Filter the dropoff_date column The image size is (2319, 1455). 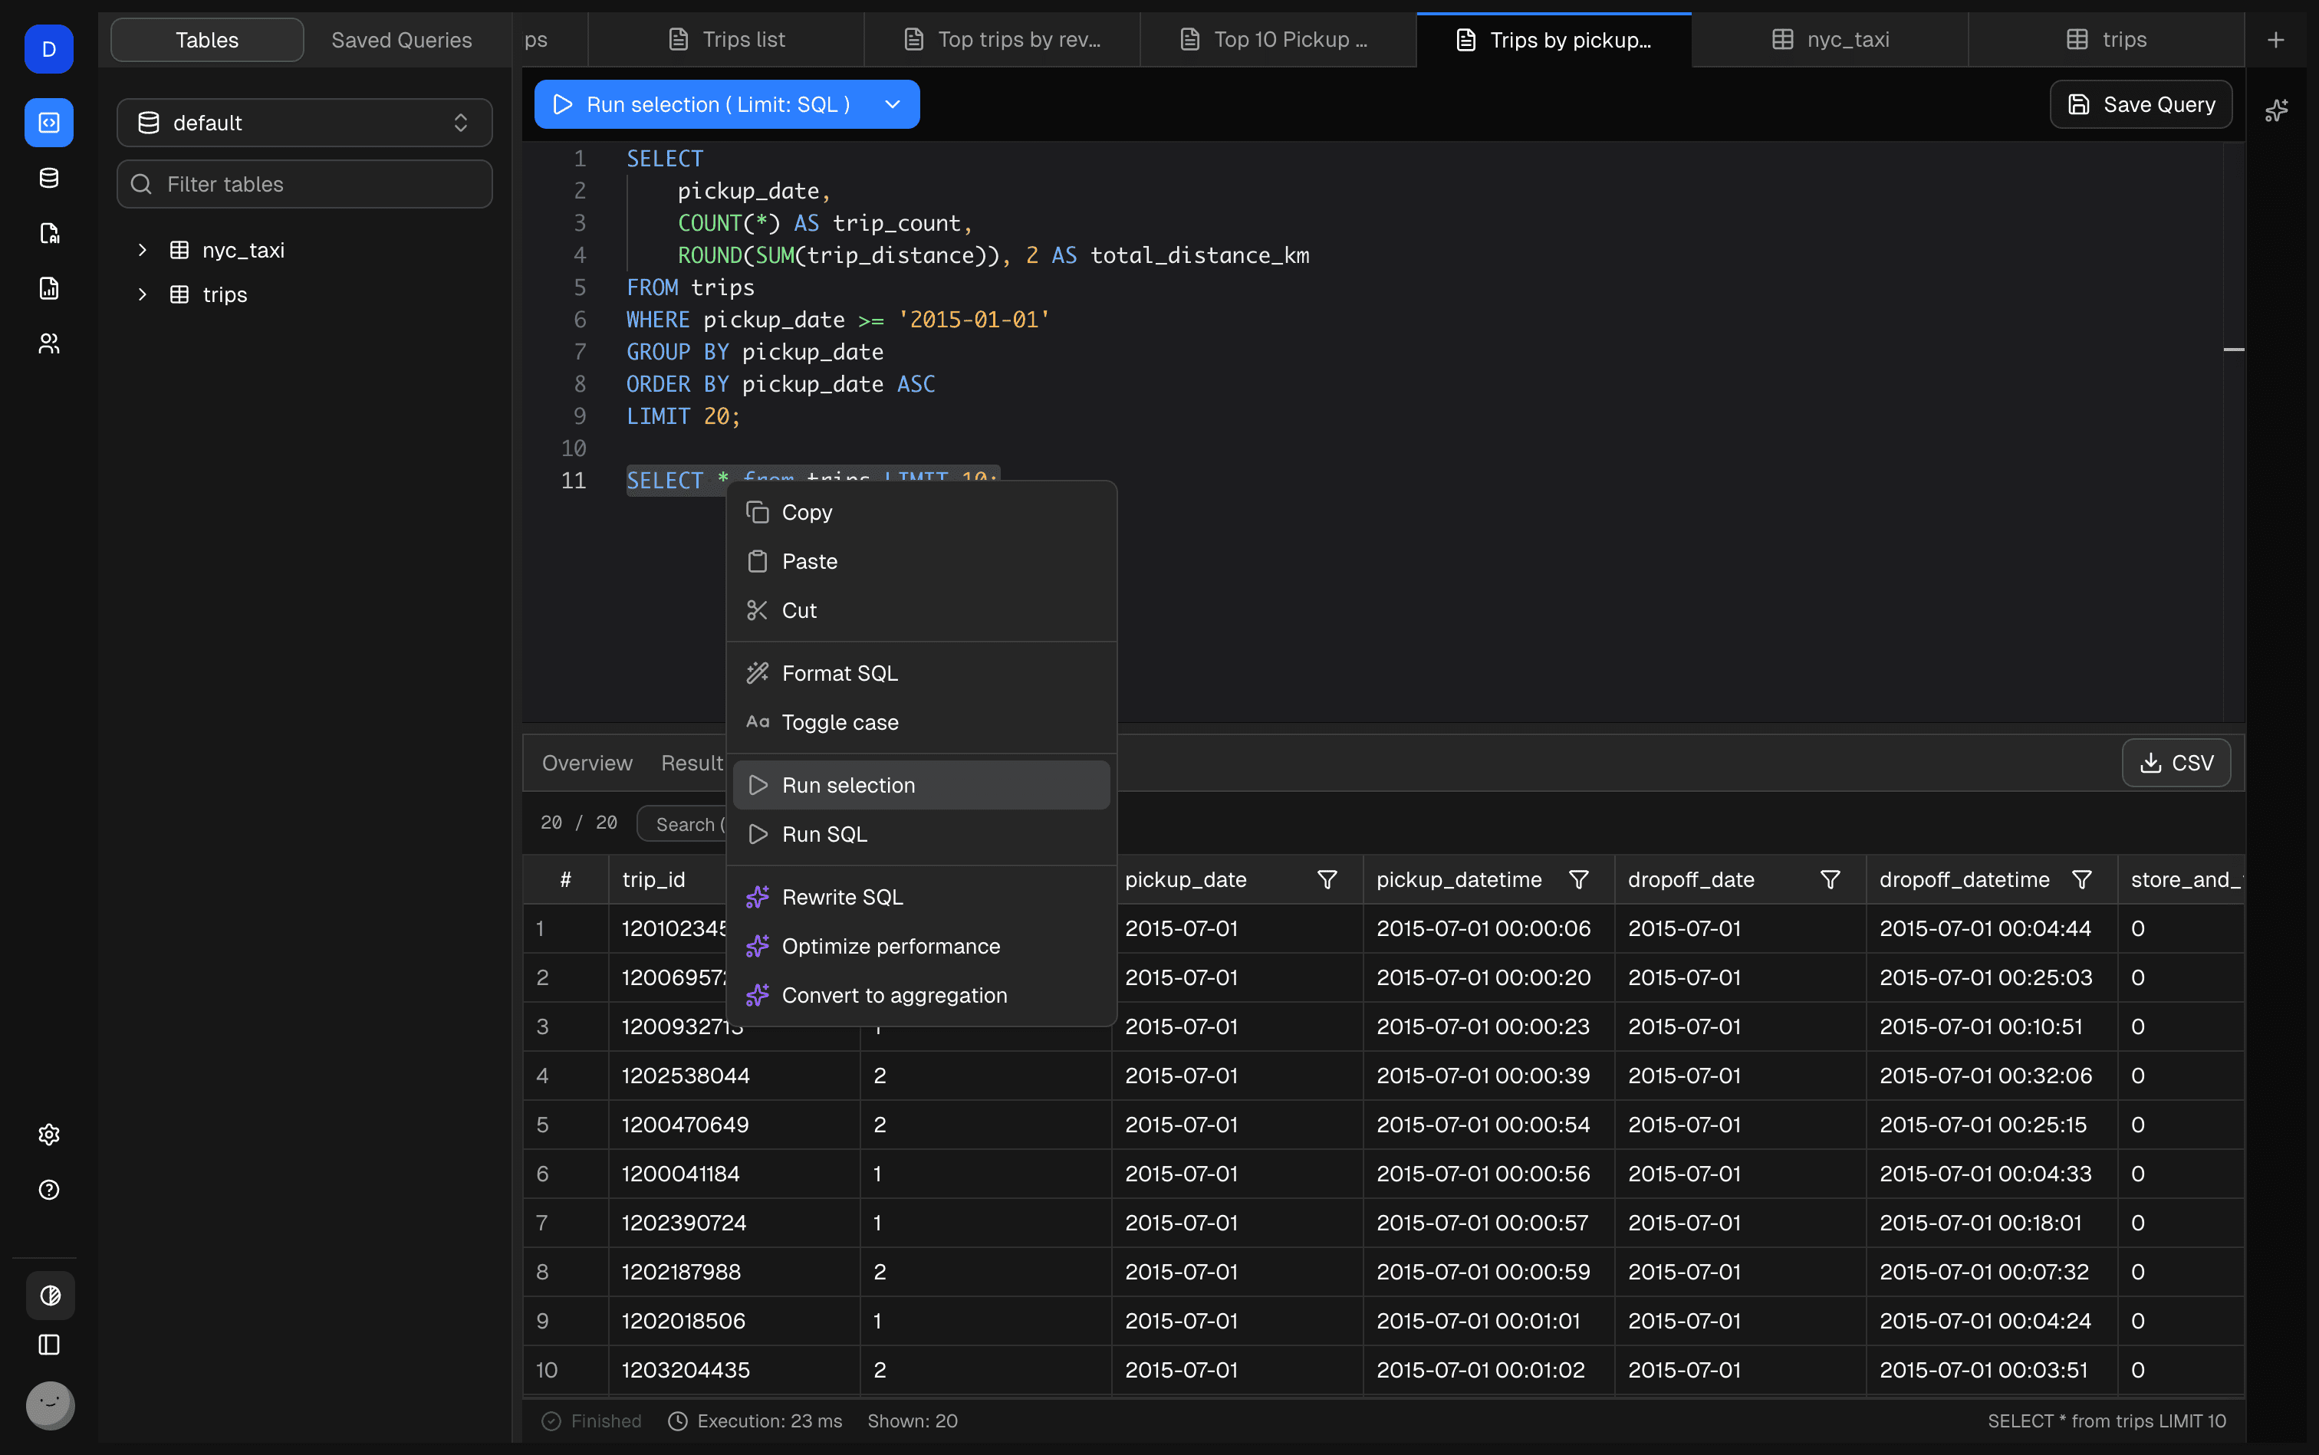tap(1830, 879)
